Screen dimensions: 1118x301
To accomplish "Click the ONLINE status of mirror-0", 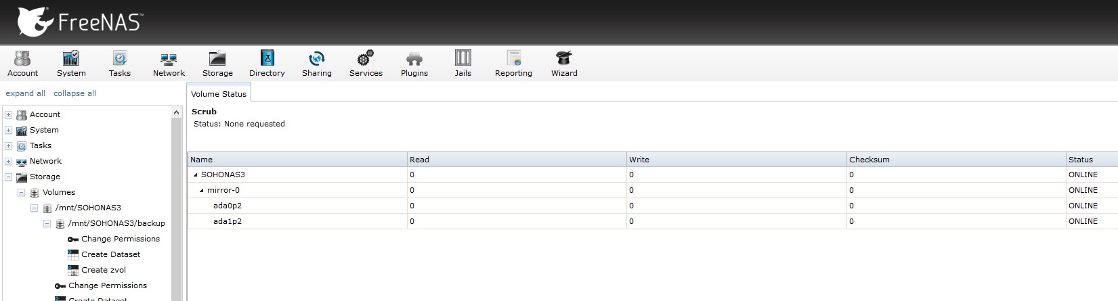I will click(x=1083, y=190).
